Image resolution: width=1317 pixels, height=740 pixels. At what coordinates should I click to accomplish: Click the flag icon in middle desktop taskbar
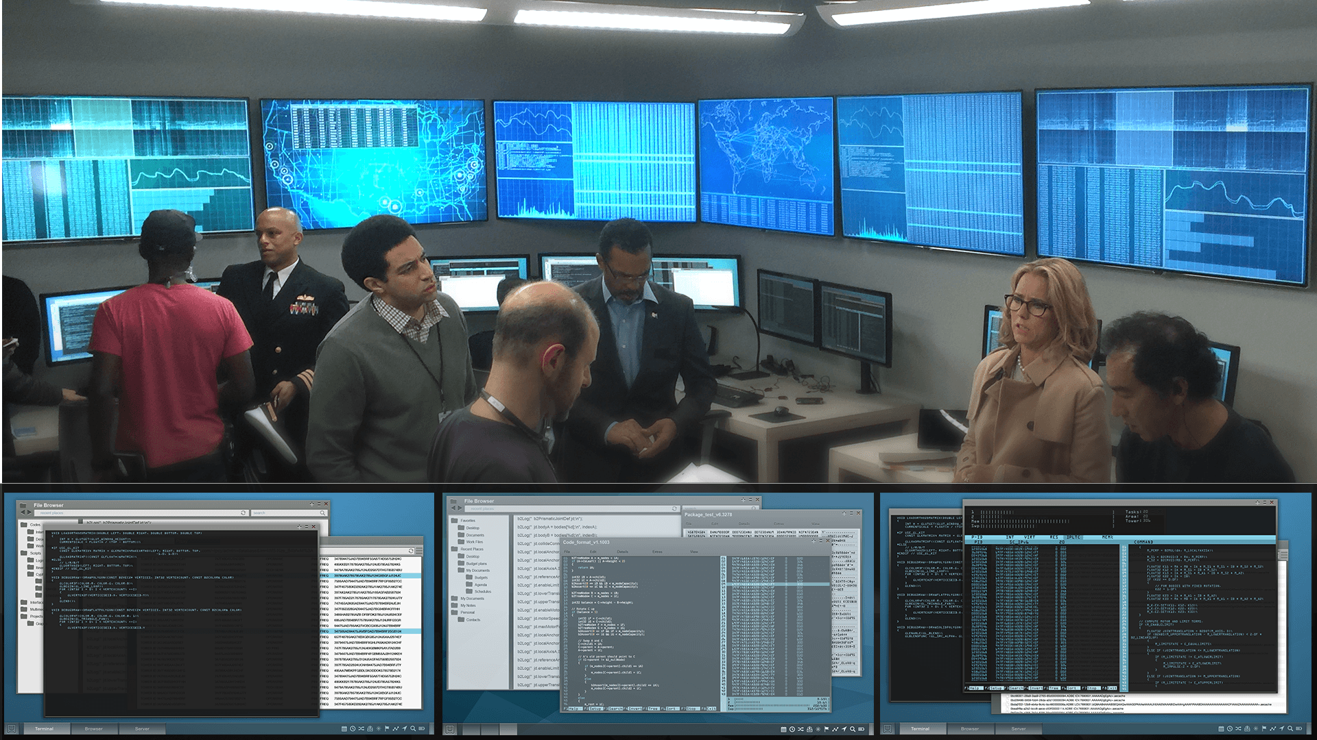pyautogui.click(x=827, y=729)
